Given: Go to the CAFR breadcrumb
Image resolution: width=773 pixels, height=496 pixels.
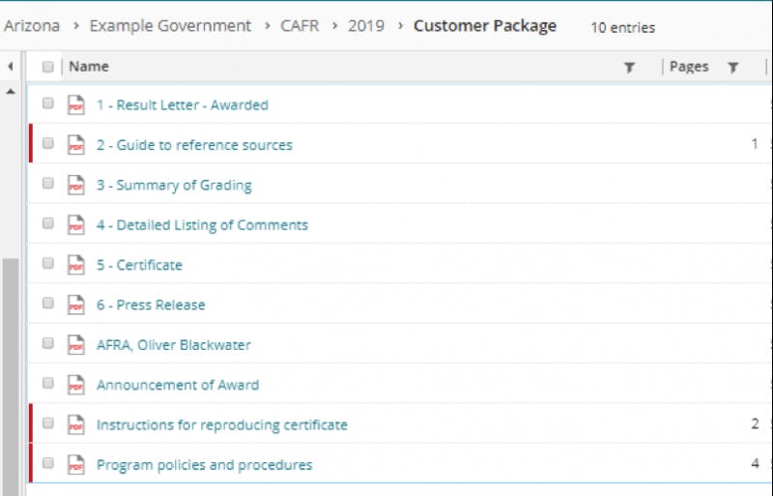Looking at the screenshot, I should (300, 26).
